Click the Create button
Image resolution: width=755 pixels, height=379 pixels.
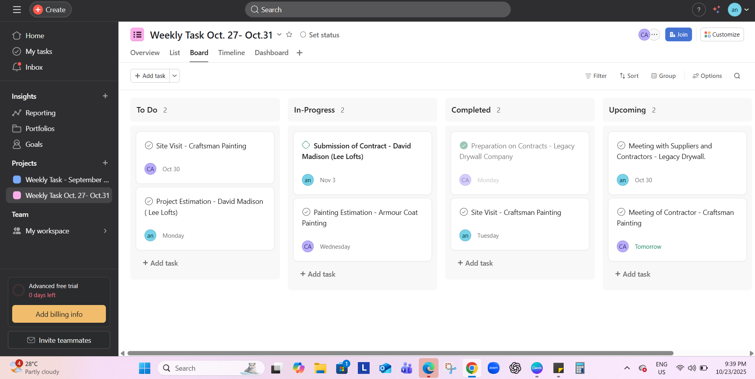click(50, 10)
